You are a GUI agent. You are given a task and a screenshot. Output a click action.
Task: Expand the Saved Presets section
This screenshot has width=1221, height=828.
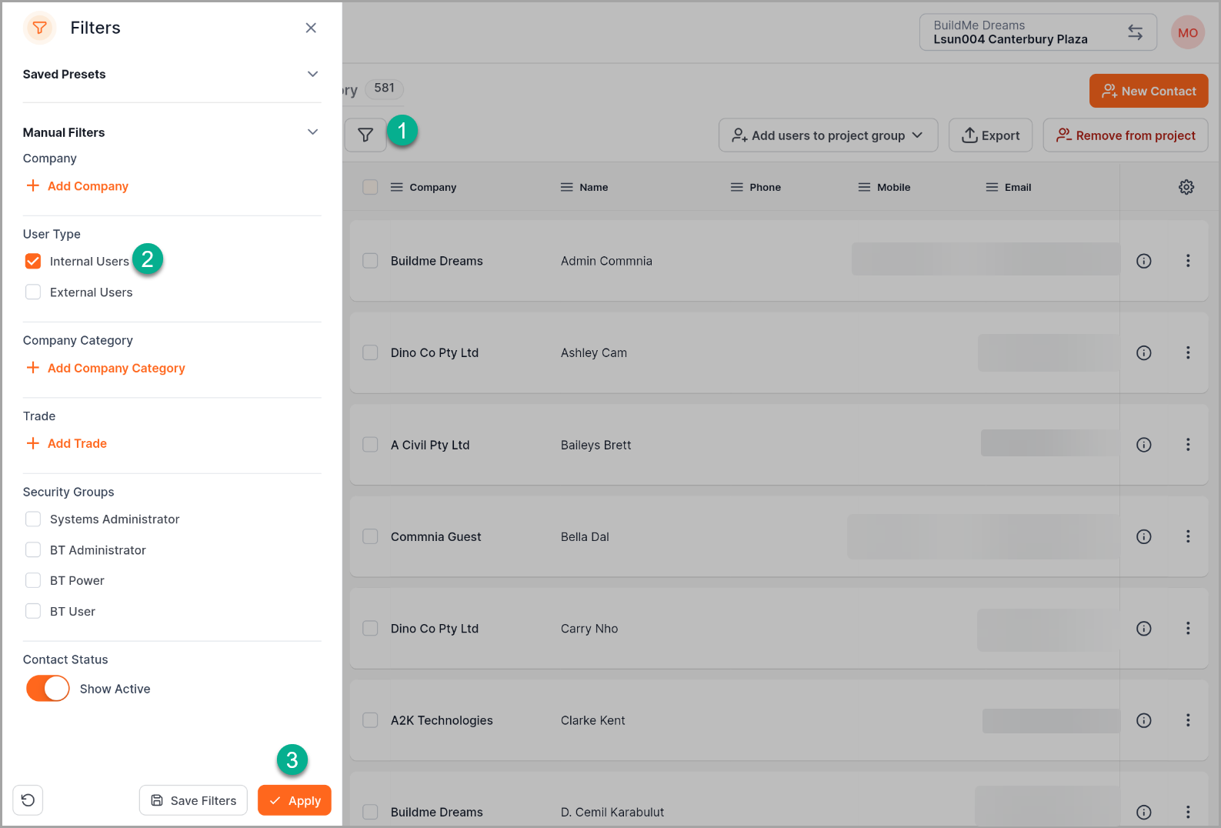tap(312, 75)
